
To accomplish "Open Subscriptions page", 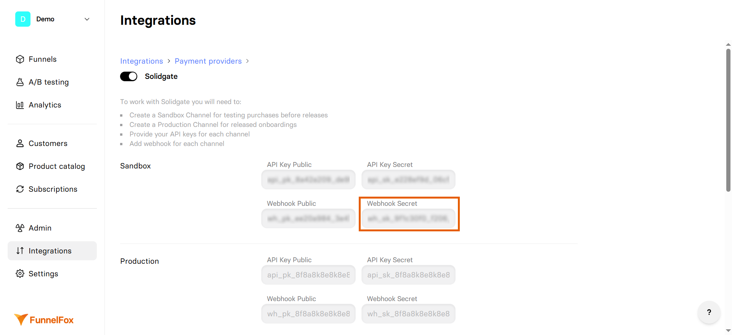I will [x=52, y=189].
